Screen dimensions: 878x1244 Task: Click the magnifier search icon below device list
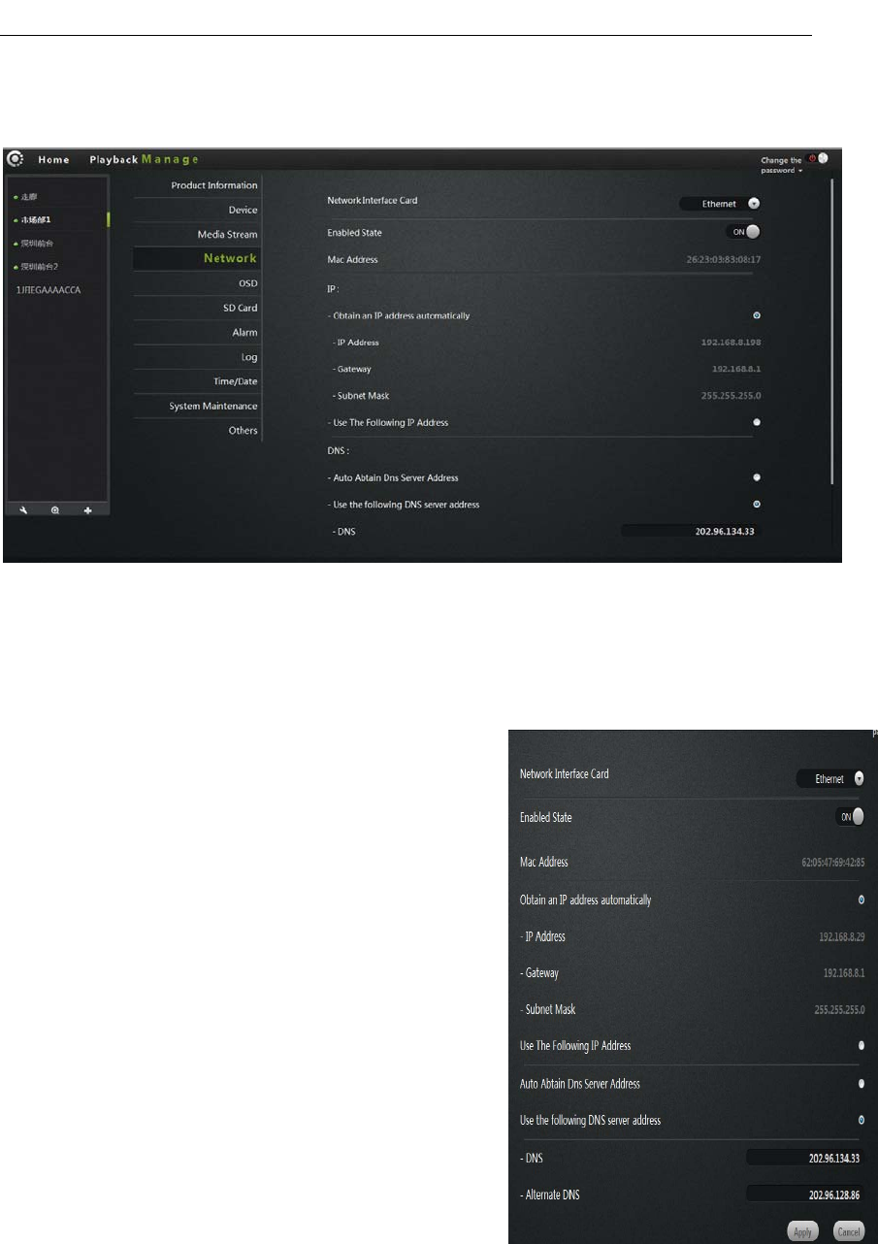tap(55, 510)
